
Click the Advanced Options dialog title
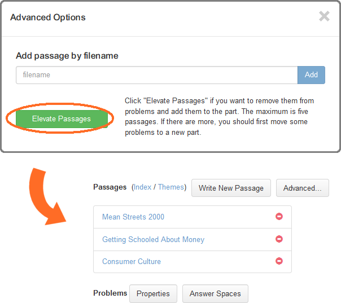point(48,17)
